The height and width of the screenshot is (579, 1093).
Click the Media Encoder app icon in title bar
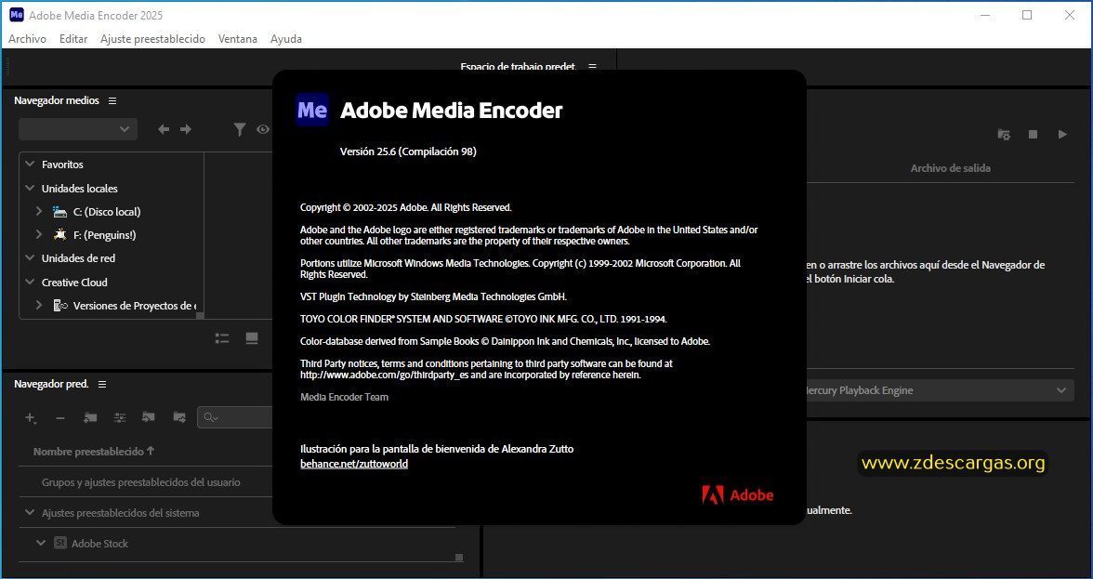click(x=17, y=15)
